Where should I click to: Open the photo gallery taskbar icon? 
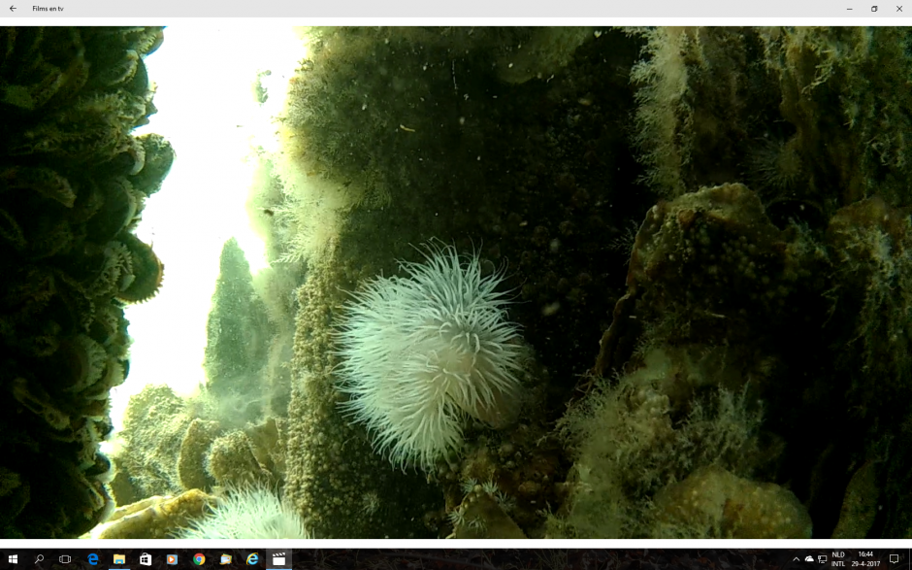pyautogui.click(x=226, y=559)
